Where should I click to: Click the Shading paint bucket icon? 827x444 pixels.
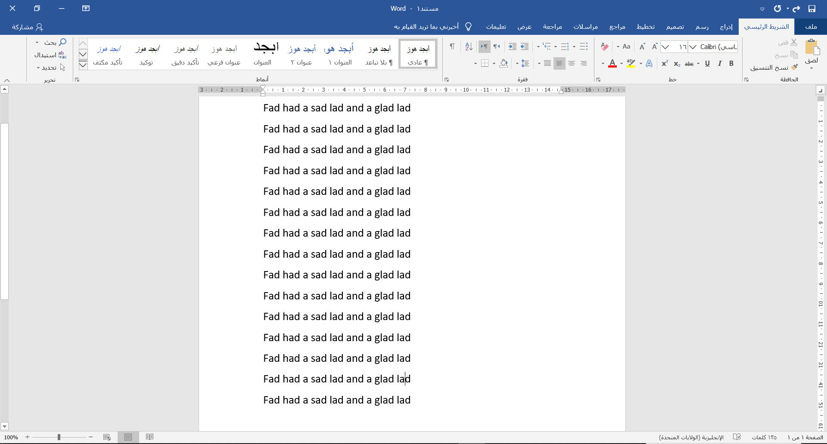pos(504,64)
